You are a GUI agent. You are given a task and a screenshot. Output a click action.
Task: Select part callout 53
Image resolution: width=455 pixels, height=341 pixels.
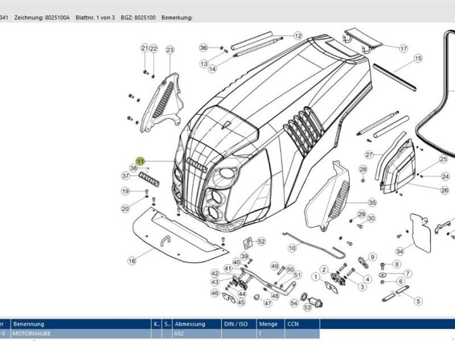(x=308, y=307)
